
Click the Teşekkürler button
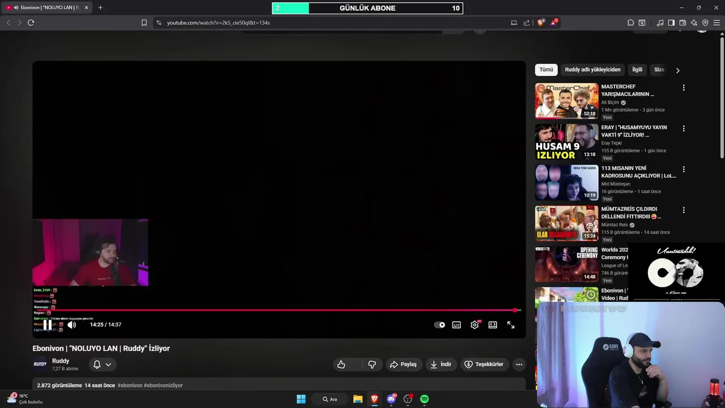tap(484, 364)
